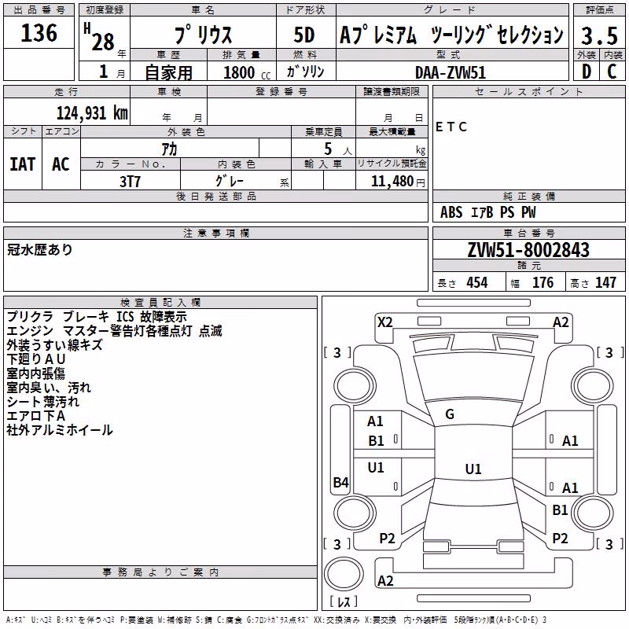Select the color number 3T7
Screen dimensions: 629x629
pyautogui.click(x=130, y=182)
